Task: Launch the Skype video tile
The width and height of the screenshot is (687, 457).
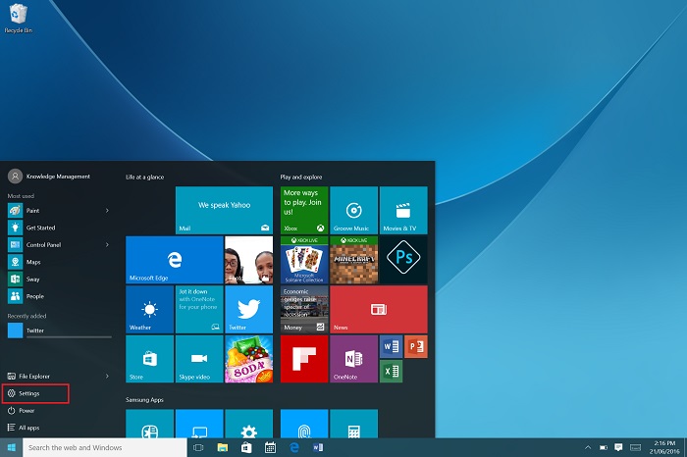Action: pyautogui.click(x=199, y=359)
